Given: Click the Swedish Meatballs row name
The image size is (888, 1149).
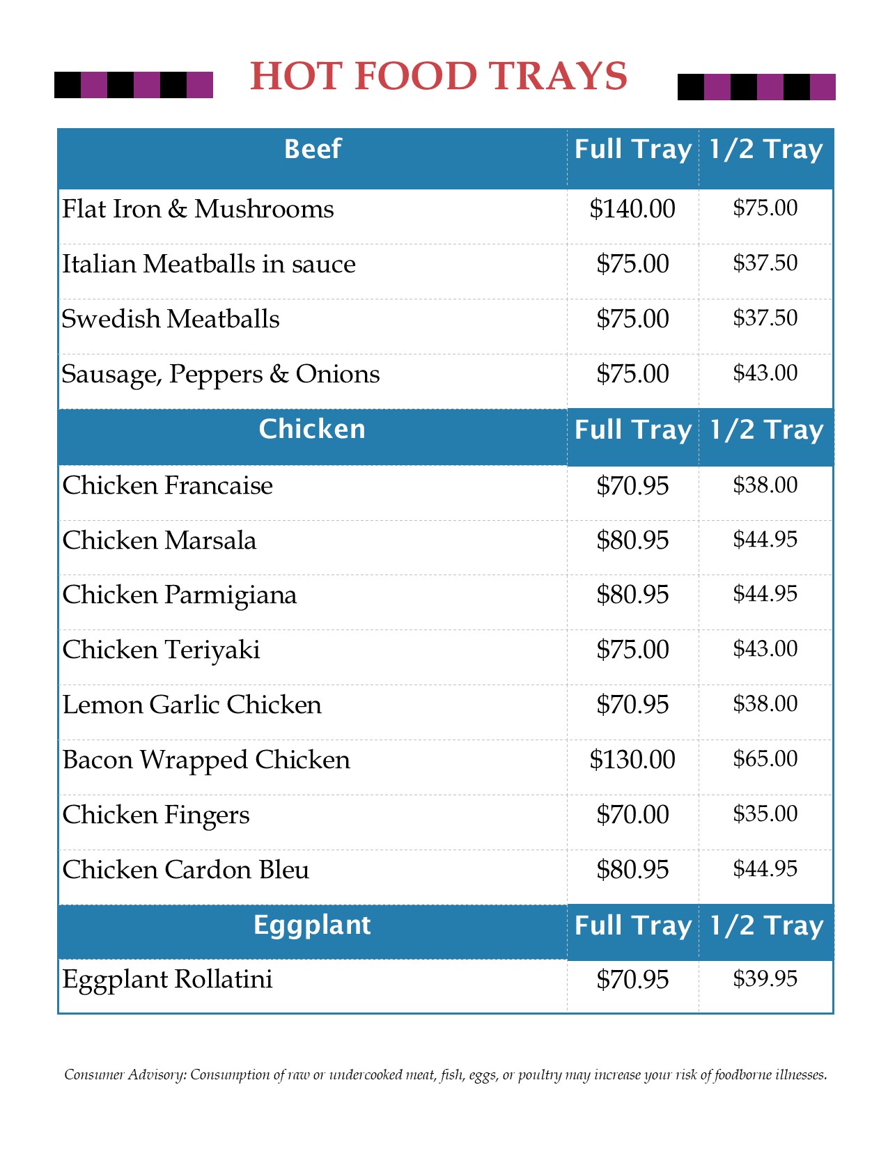Looking at the screenshot, I should 171,319.
